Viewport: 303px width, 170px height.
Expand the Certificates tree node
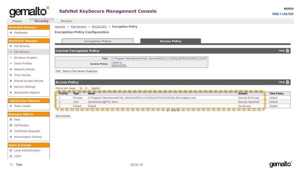[x=11, y=125]
